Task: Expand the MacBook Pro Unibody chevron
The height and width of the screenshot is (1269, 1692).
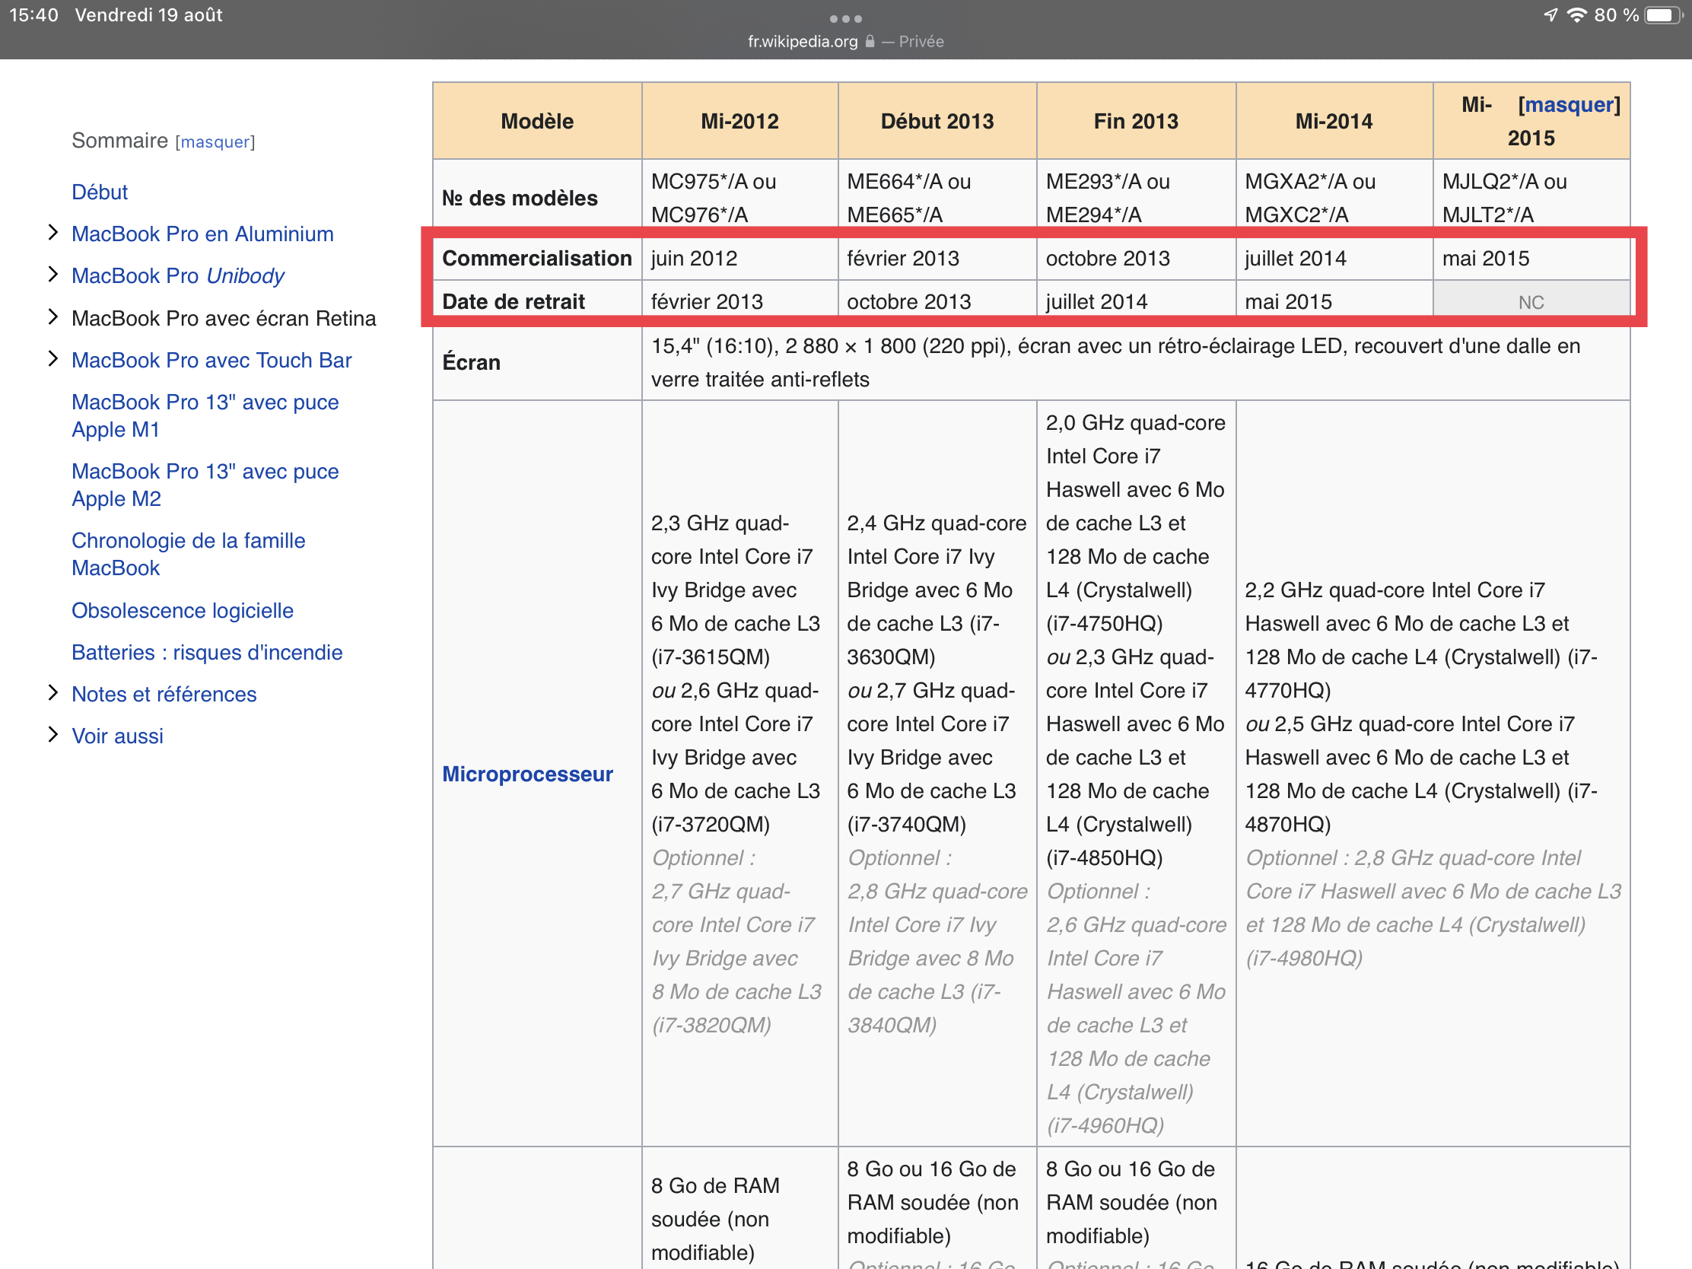Action: click(x=52, y=275)
